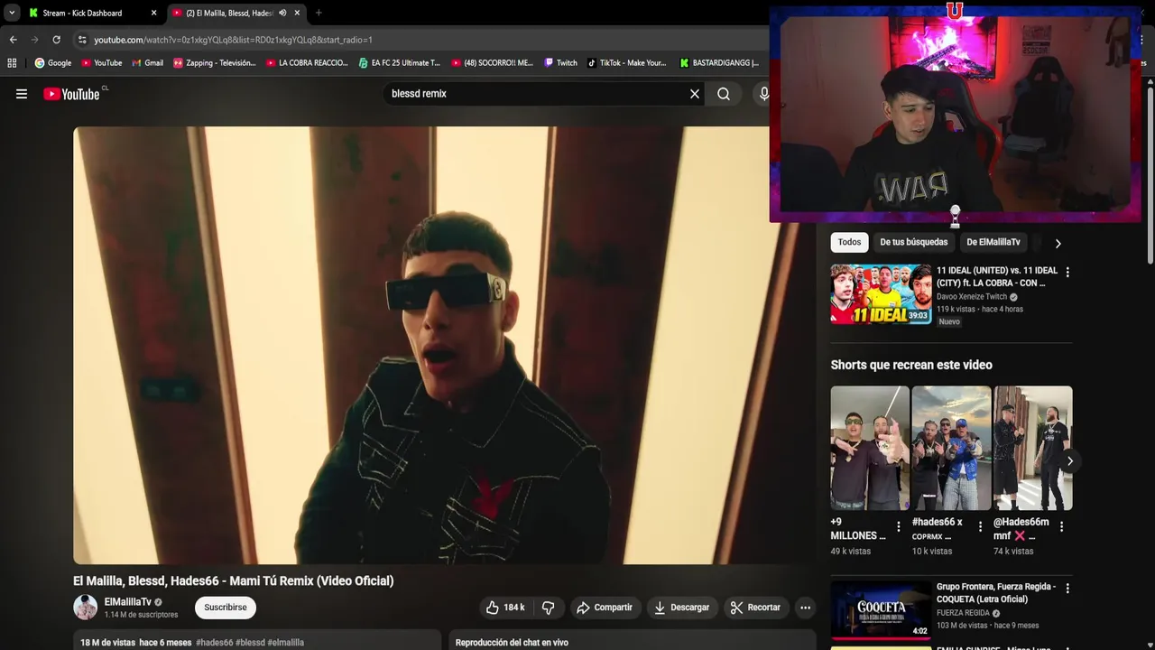Clear the search box with the X
The height and width of the screenshot is (650, 1155).
695,94
